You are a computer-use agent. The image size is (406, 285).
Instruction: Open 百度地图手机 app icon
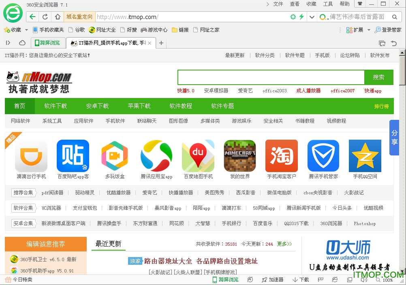click(x=198, y=156)
